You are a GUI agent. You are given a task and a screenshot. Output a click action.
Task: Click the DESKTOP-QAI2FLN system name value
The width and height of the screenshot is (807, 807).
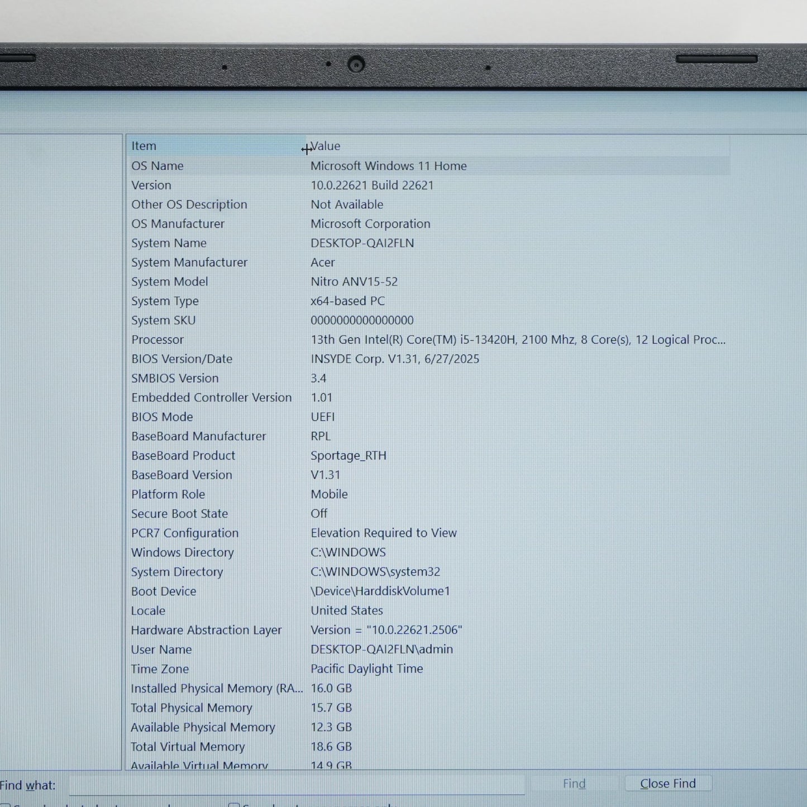(362, 243)
